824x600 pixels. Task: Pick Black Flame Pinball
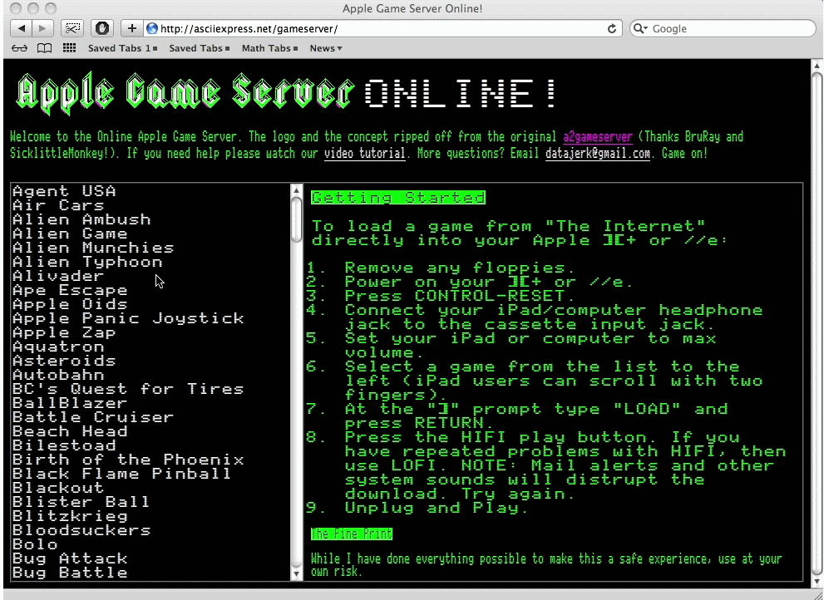click(x=122, y=475)
